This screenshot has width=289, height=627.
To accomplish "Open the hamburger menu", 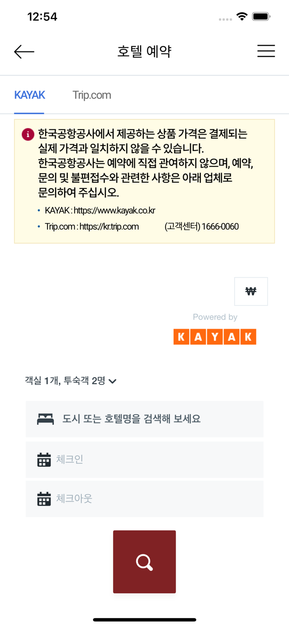I will [x=266, y=51].
